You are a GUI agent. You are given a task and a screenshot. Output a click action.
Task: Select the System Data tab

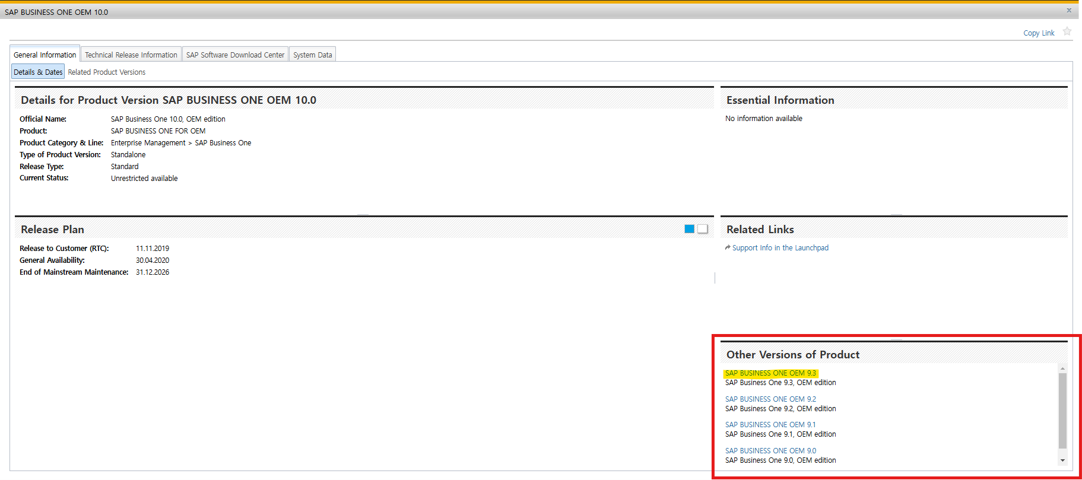click(313, 55)
